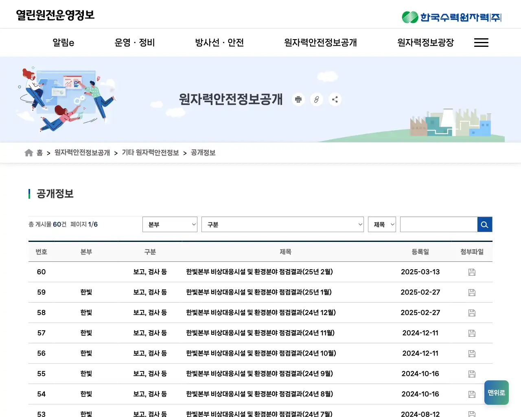521x417 pixels.
Task: Click 공개정보 in the breadcrumb
Action: 203,153
